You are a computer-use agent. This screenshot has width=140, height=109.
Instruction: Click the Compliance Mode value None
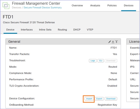(x=114, y=73)
